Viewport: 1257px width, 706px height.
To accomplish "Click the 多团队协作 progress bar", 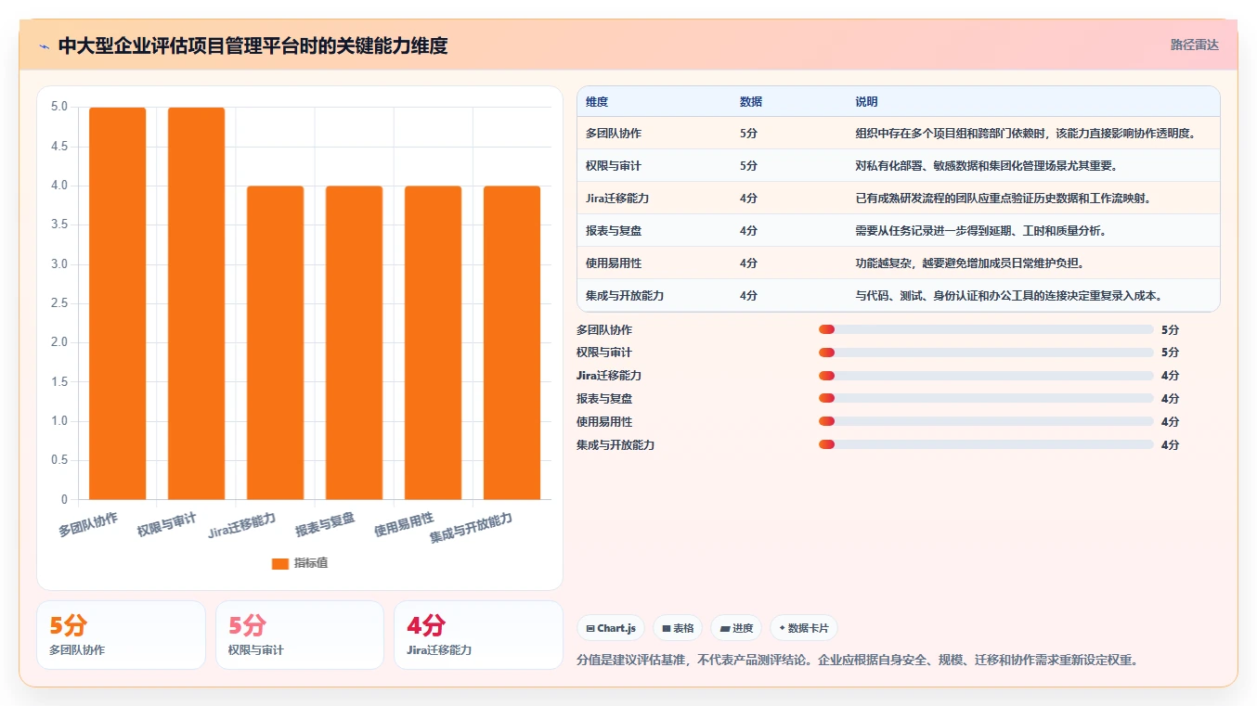I will tap(986, 329).
